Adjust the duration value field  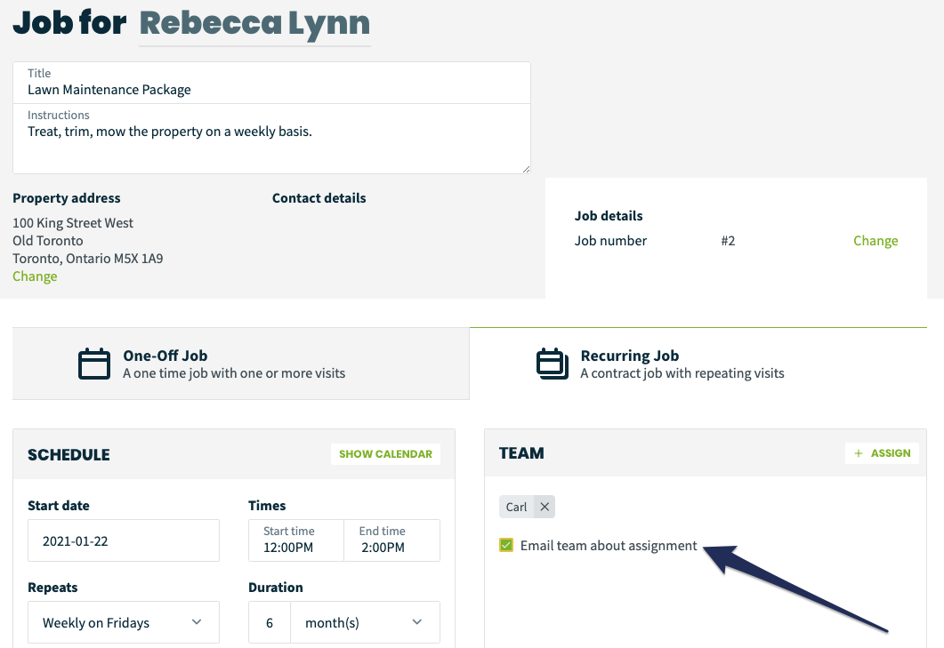coord(269,622)
